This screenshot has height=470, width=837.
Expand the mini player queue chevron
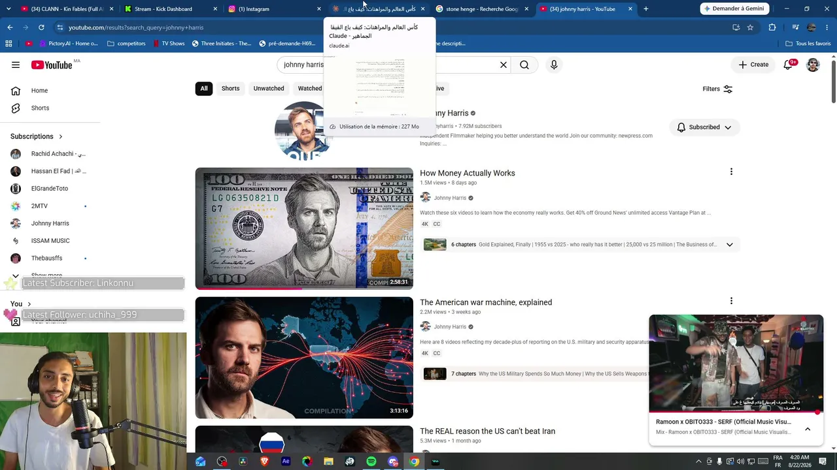[808, 429]
